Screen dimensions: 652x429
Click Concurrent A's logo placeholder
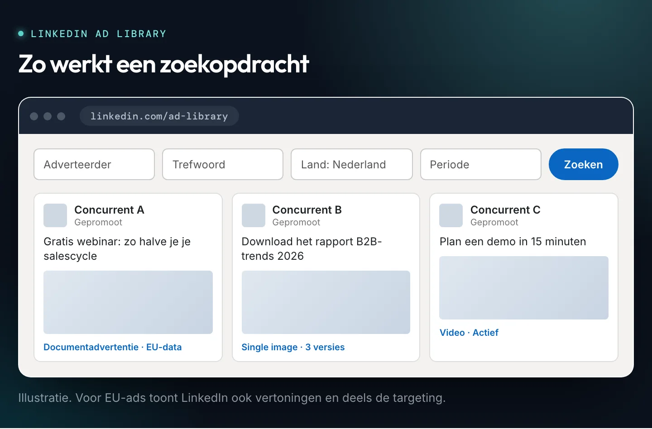click(55, 215)
